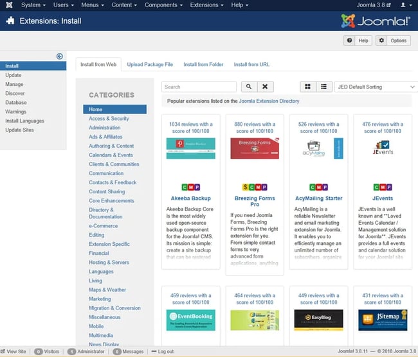Switch to Install from Folder tab
The height and width of the screenshot is (357, 418).
pyautogui.click(x=203, y=64)
